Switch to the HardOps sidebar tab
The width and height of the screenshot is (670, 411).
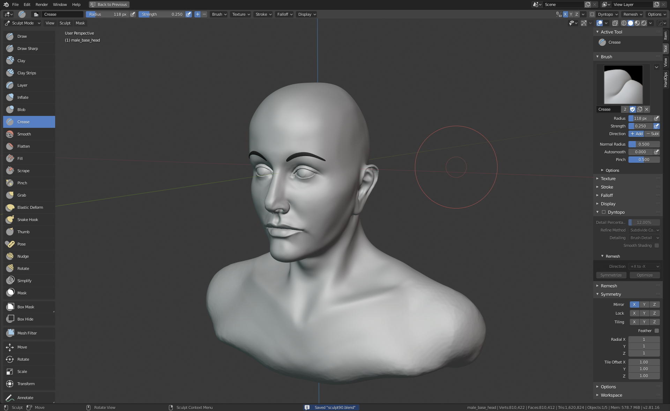666,80
